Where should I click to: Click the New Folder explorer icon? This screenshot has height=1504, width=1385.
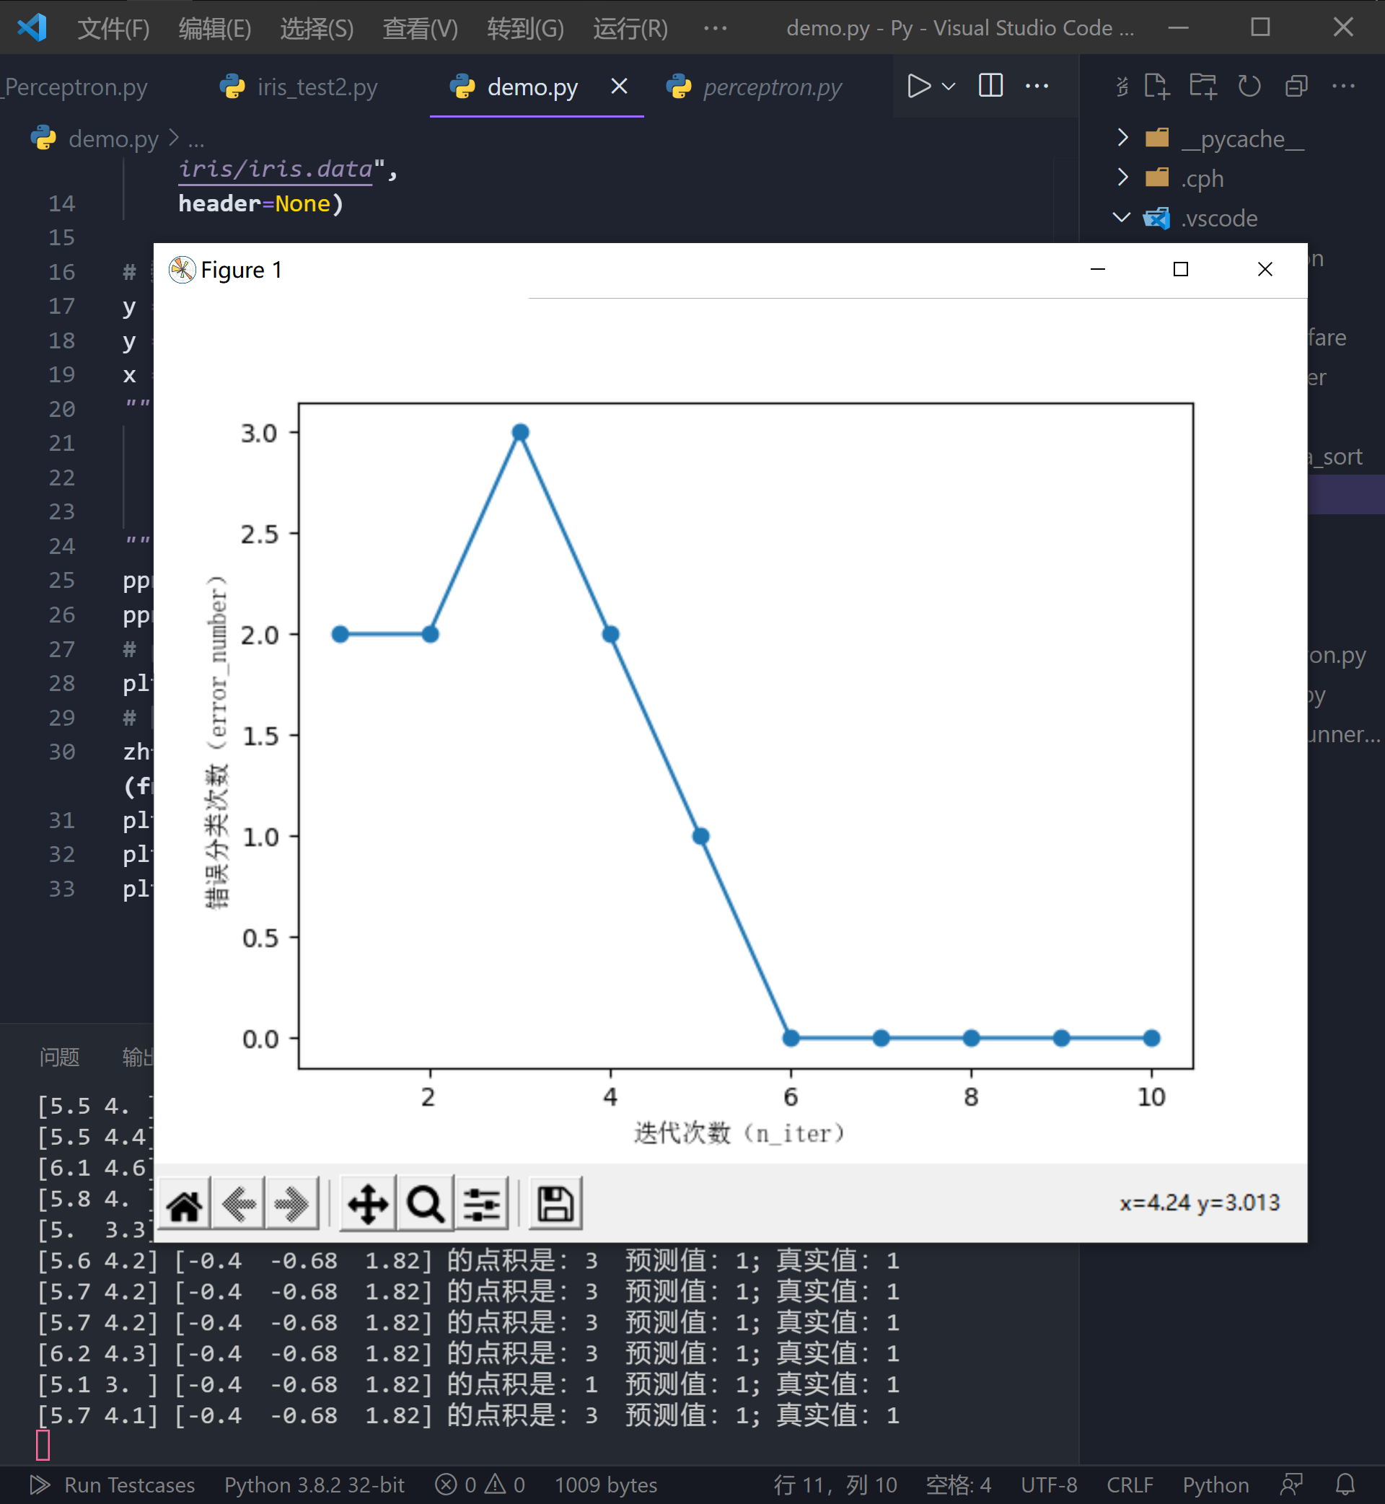[x=1203, y=86]
